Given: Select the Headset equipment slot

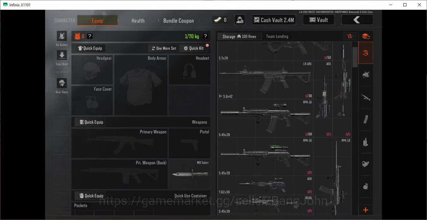Looking at the screenshot, I should coord(190,70).
